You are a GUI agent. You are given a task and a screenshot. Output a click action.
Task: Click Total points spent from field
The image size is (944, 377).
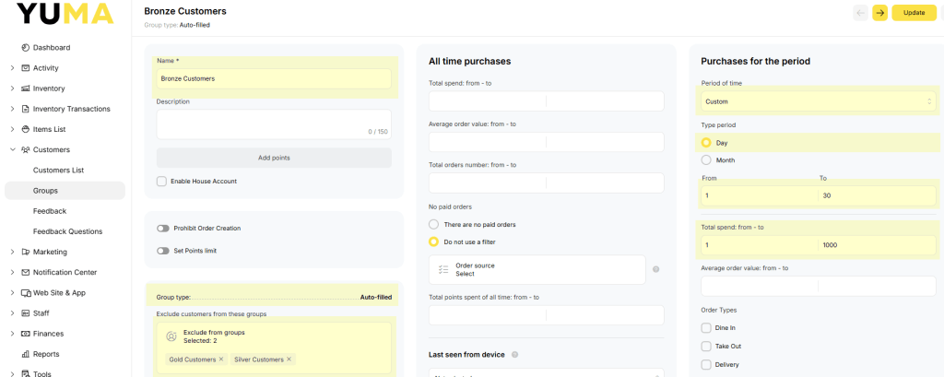[x=488, y=315]
